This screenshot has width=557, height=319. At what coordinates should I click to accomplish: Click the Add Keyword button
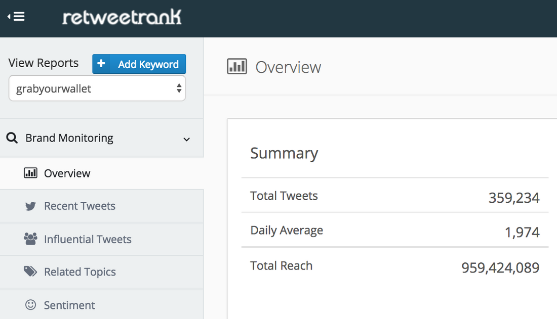[x=139, y=64]
